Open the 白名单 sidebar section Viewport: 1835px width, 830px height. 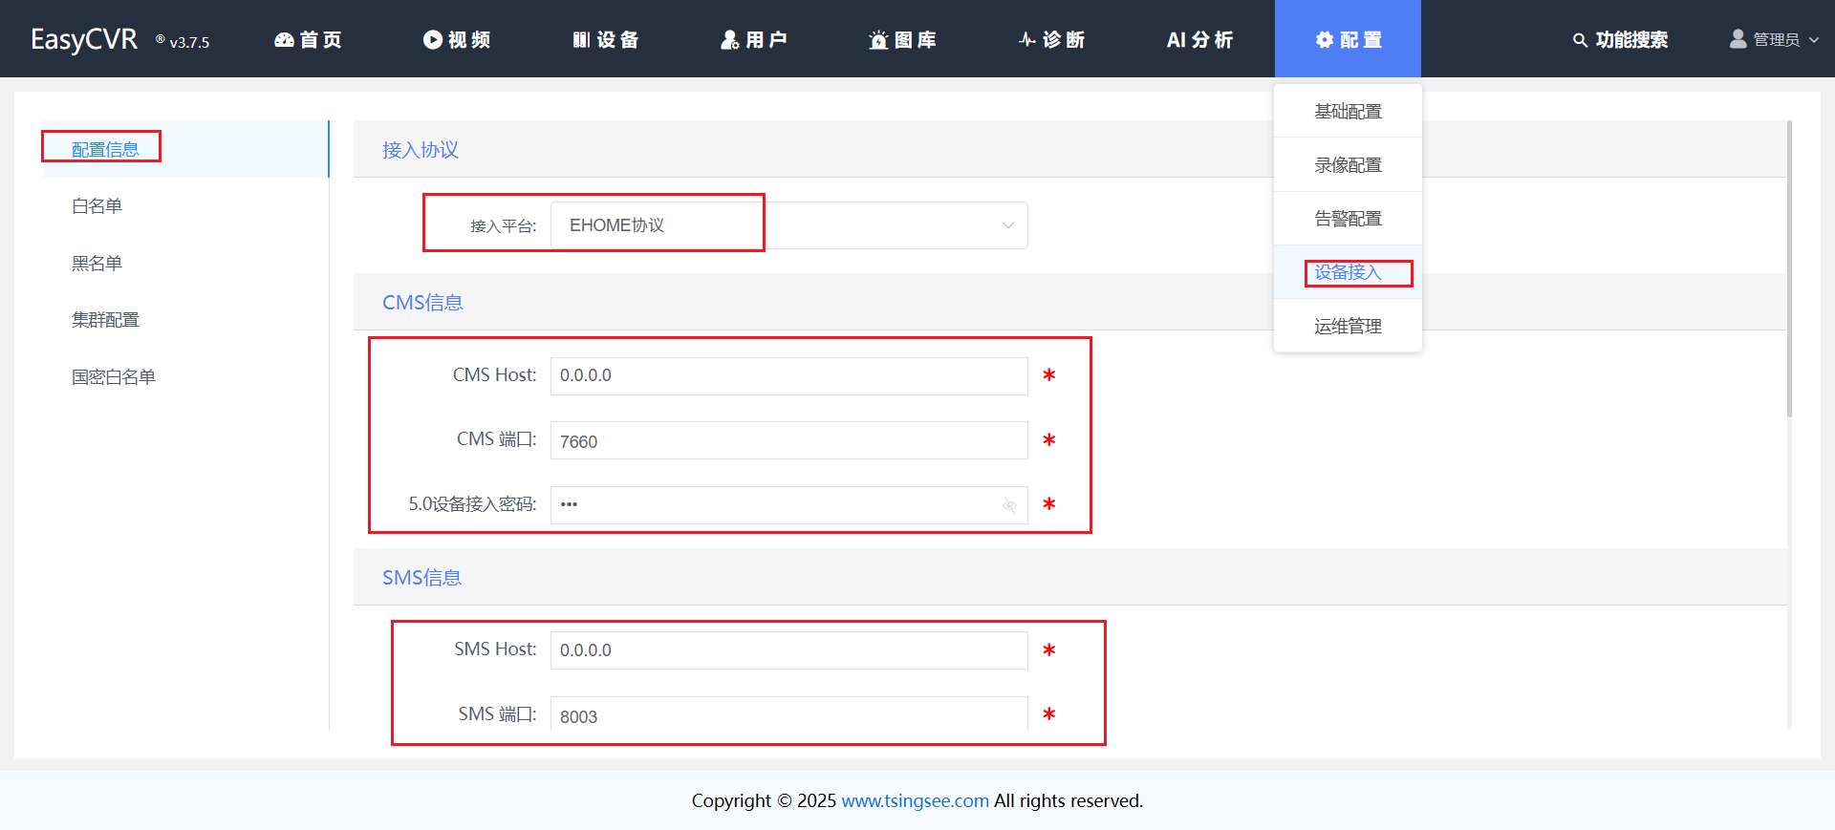pyautogui.click(x=97, y=206)
